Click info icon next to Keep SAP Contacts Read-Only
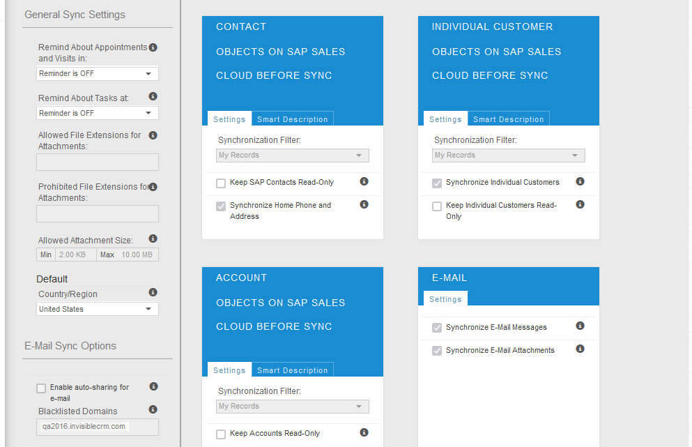Image resolution: width=692 pixels, height=447 pixels. tap(364, 181)
